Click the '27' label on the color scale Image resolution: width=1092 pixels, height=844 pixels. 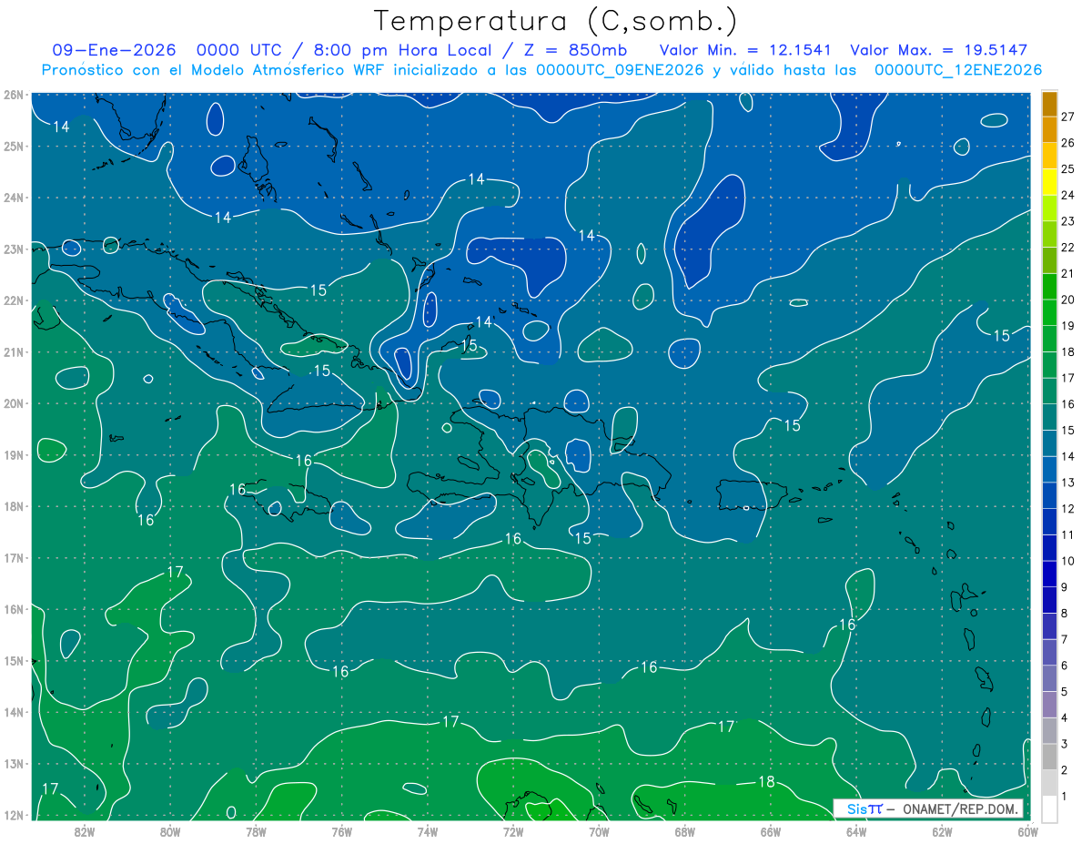[1067, 117]
